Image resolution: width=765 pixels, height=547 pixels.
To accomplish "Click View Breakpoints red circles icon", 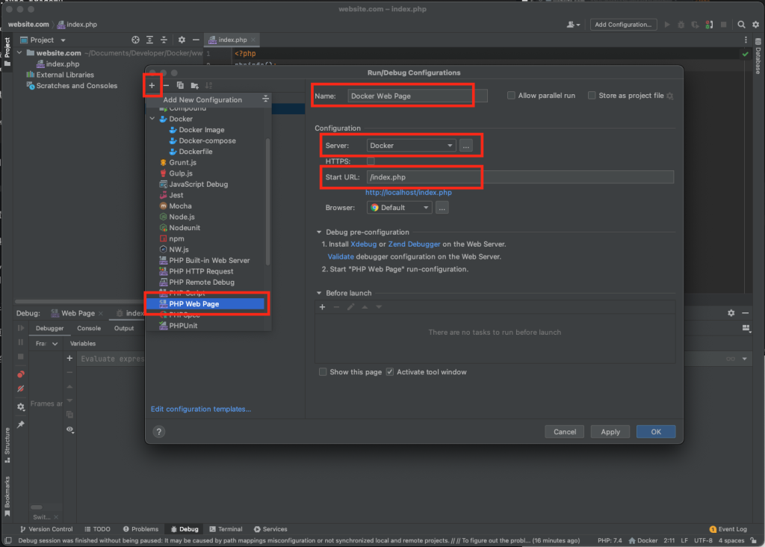I will [x=20, y=374].
